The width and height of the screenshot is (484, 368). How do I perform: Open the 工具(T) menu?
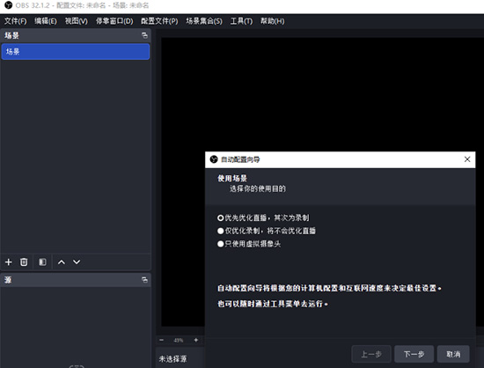pos(241,21)
